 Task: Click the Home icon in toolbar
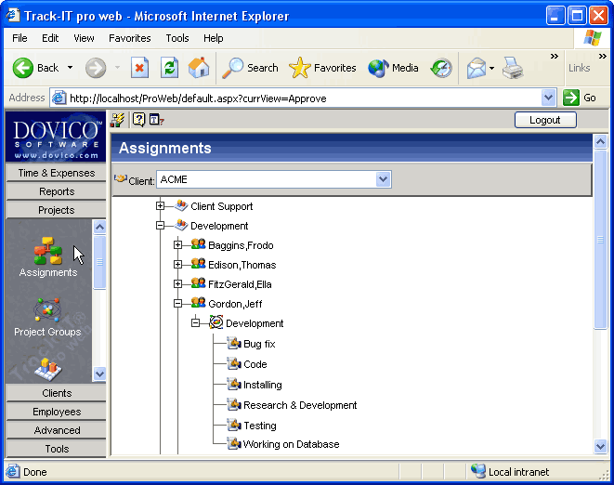coord(199,68)
